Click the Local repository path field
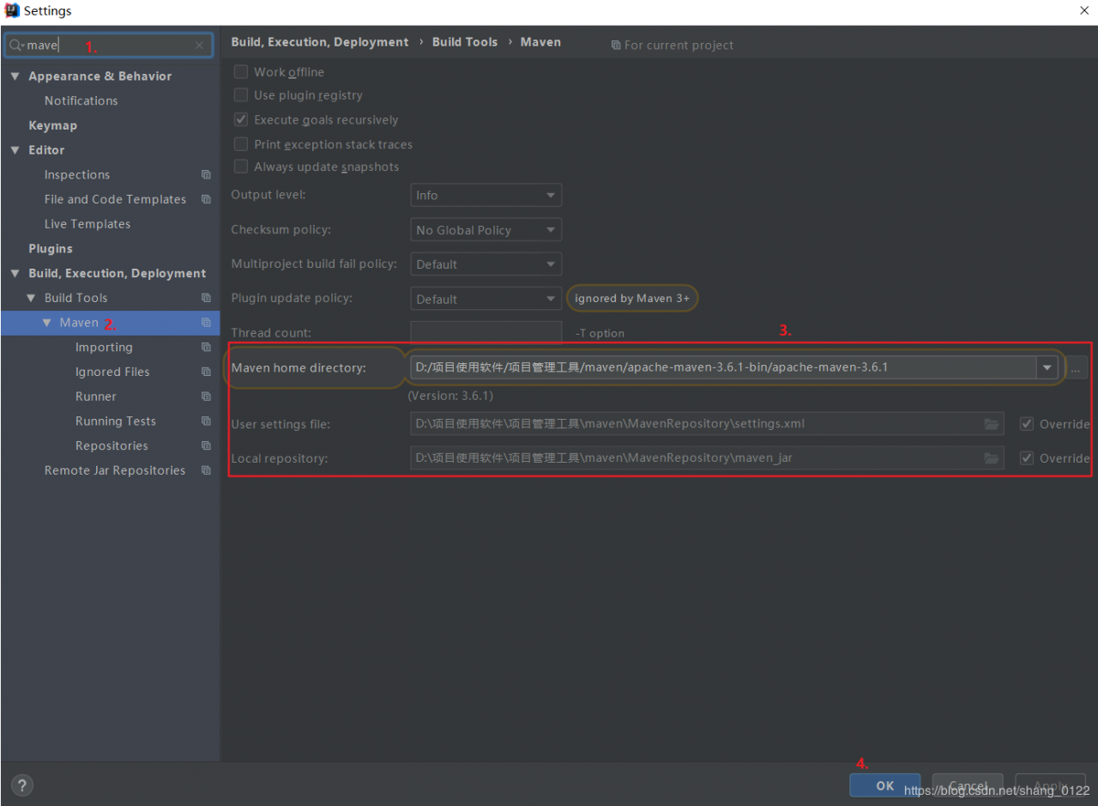This screenshot has height=806, width=1098. coord(707,458)
